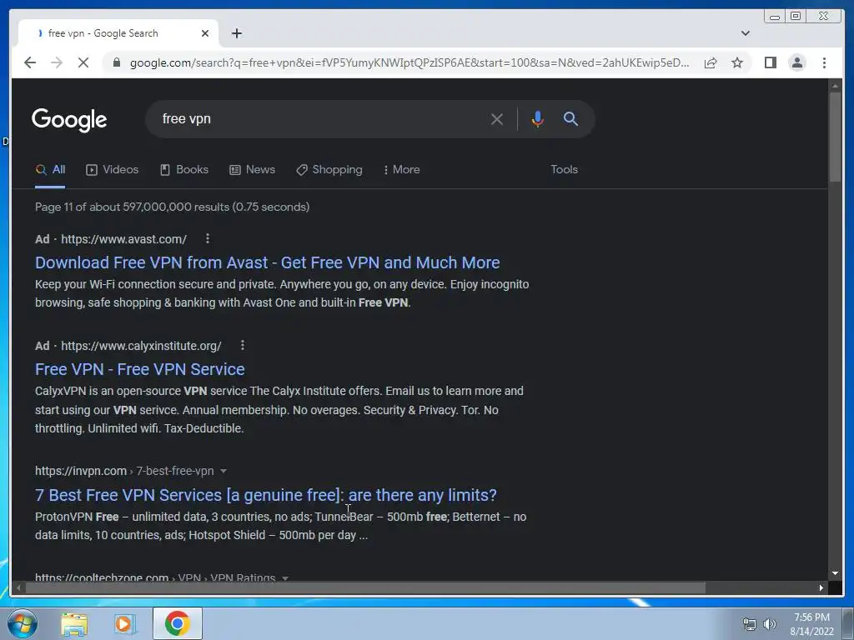Click the horizontal scrollbar thumb
Image resolution: width=854 pixels, height=640 pixels.
tap(365, 587)
